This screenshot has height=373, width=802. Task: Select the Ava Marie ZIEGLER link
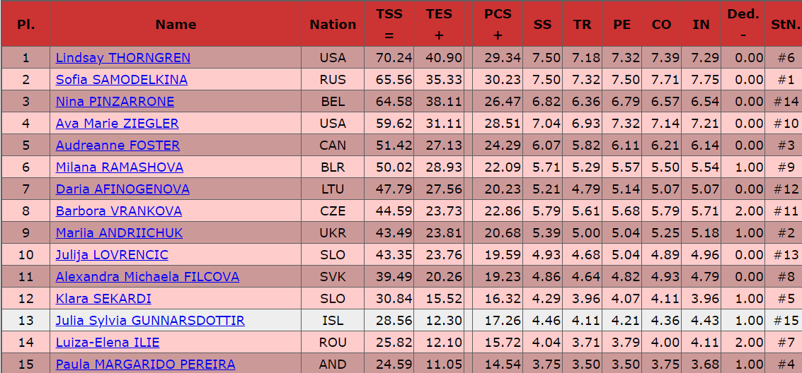click(118, 124)
